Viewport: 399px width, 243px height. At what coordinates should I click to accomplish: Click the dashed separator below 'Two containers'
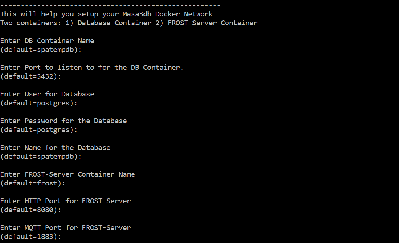[x=110, y=32]
